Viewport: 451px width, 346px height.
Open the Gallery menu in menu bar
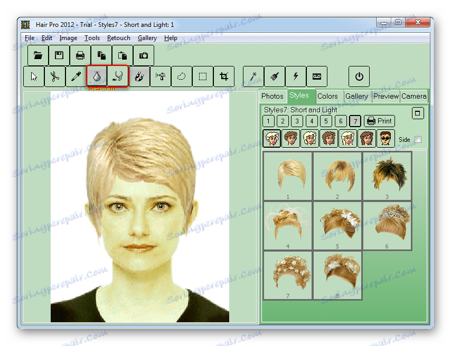point(147,38)
